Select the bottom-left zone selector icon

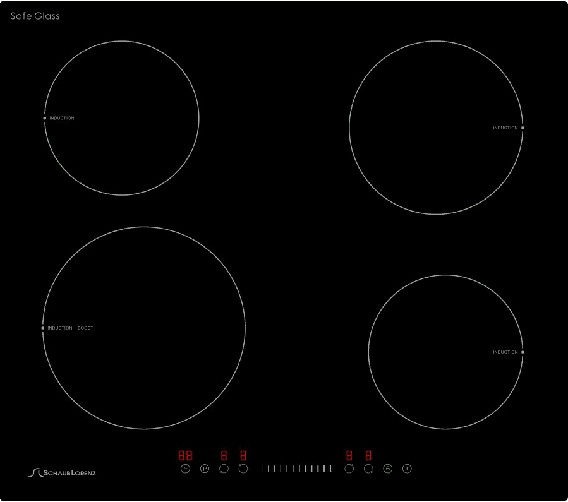223,469
